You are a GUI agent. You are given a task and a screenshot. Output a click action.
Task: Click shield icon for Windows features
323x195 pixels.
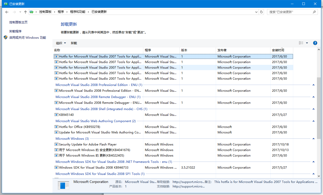click(x=6, y=37)
